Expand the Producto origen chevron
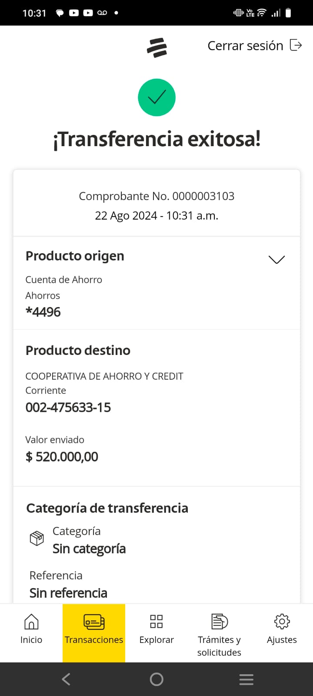 click(x=276, y=260)
